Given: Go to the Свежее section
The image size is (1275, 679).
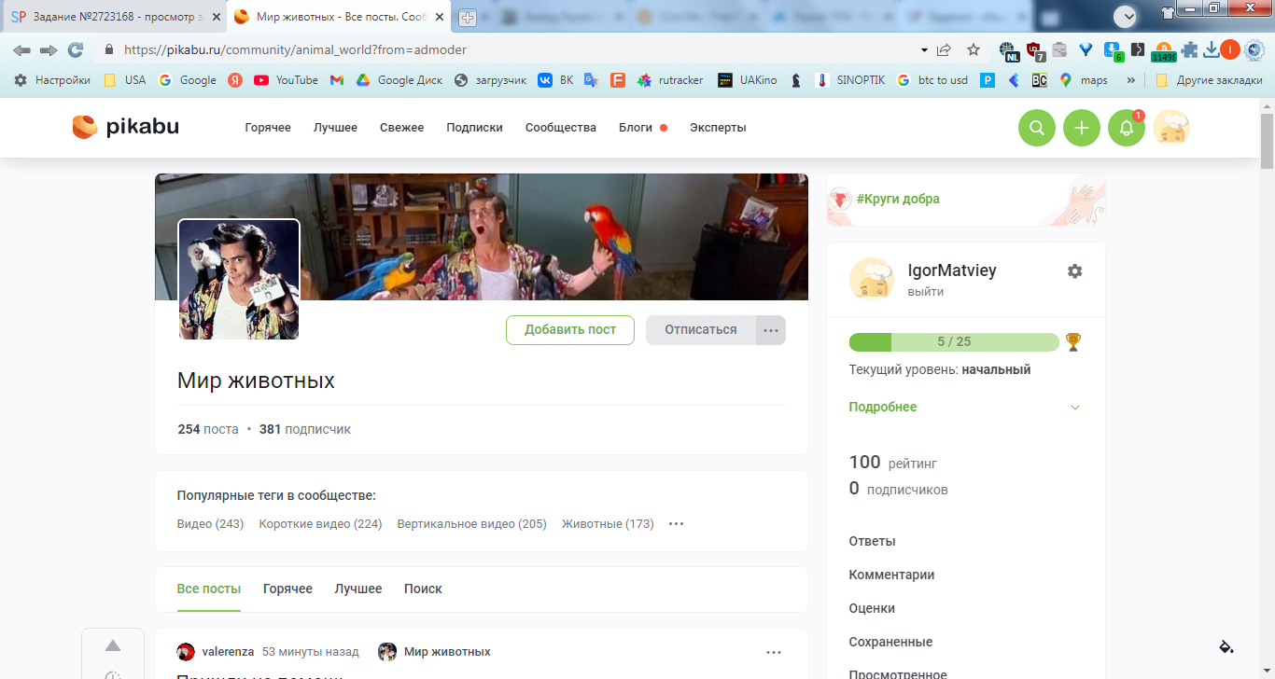Looking at the screenshot, I should [x=401, y=128].
